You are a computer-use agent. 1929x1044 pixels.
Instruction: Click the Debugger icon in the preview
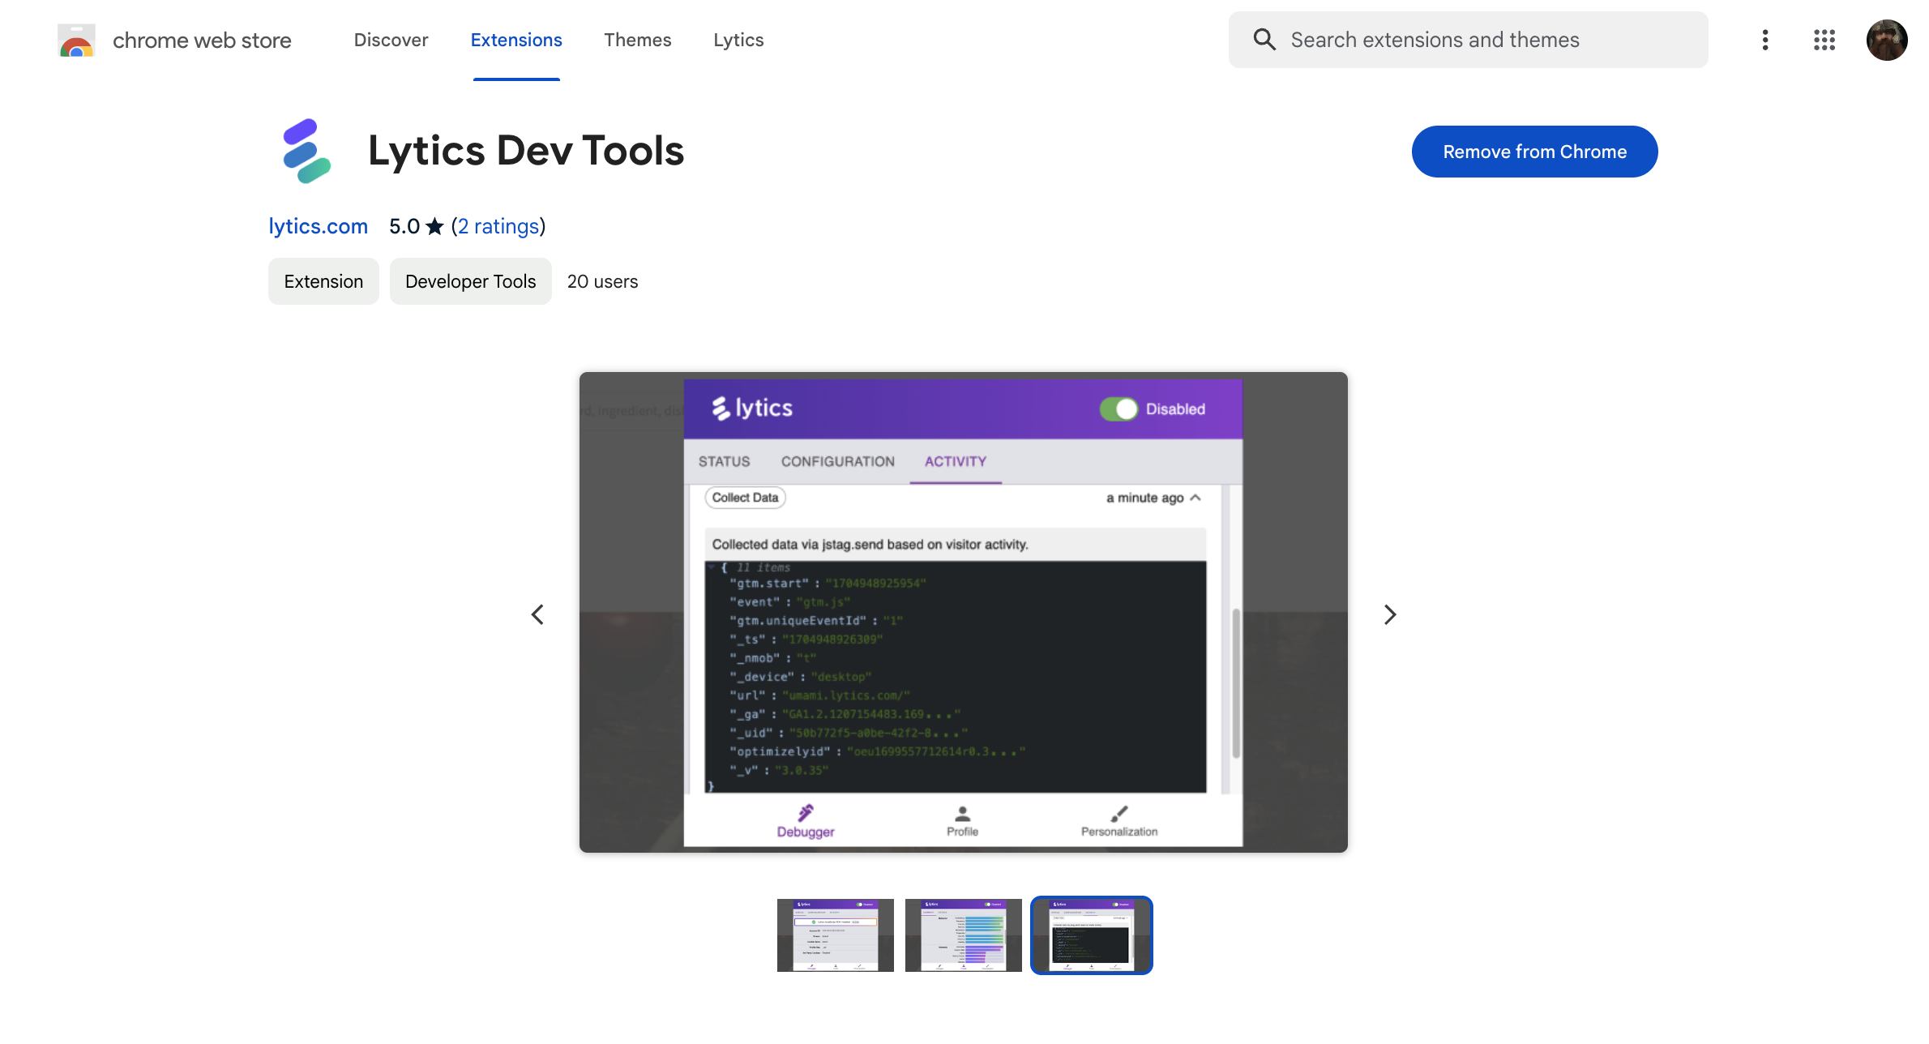coord(806,813)
